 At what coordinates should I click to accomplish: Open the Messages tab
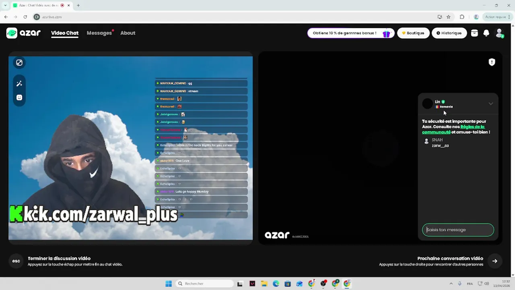(99, 33)
